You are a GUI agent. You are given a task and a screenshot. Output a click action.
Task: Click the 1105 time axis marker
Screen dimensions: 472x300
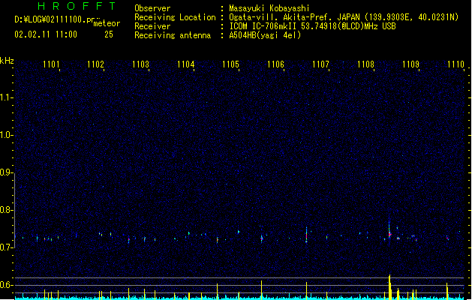230,64
